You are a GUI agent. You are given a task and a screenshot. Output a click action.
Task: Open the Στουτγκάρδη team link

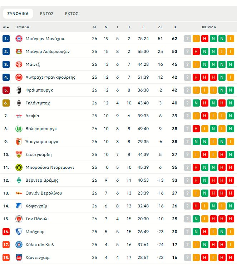[x=39, y=154]
